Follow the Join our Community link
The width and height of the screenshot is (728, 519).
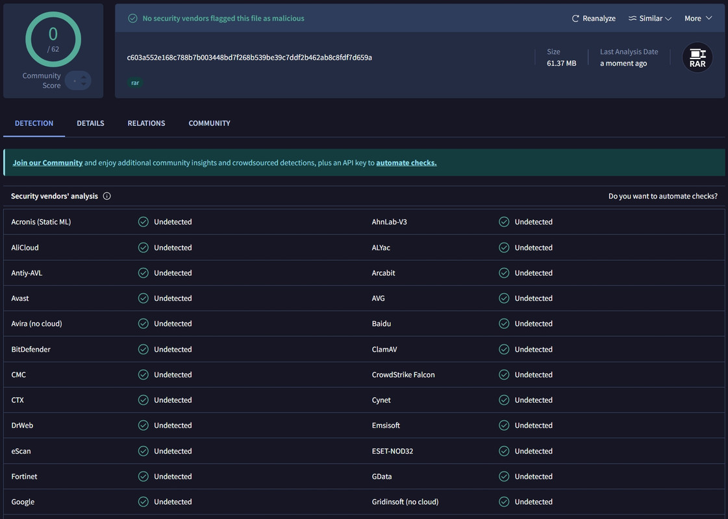pyautogui.click(x=47, y=163)
